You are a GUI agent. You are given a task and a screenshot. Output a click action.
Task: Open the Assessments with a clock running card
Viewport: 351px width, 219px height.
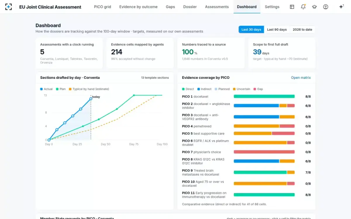(x=69, y=53)
